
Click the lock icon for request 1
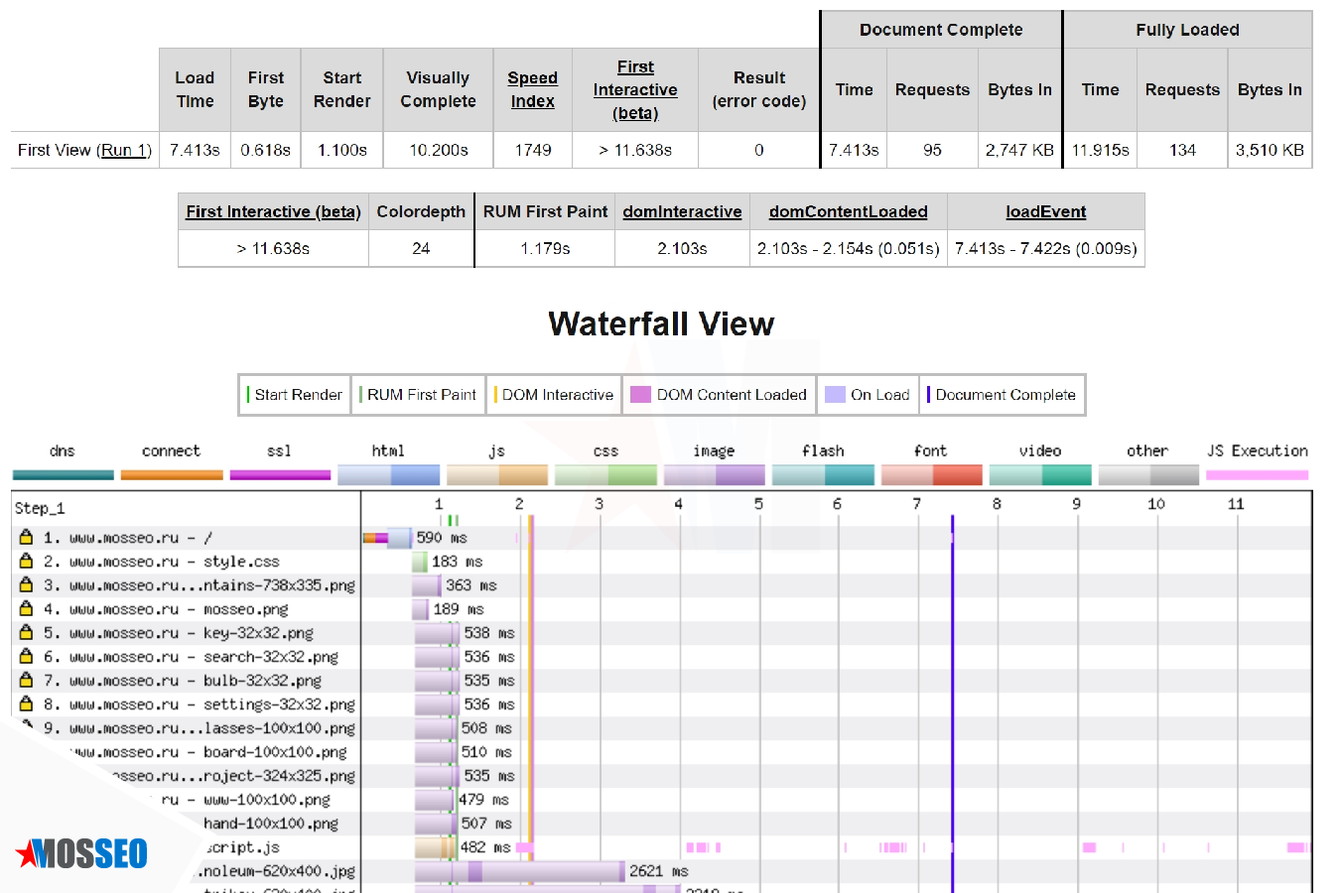click(26, 538)
